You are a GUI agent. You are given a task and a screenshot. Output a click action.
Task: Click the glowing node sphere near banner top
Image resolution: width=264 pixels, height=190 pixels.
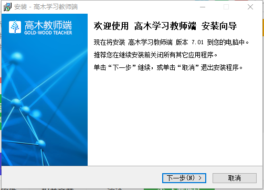(16, 57)
